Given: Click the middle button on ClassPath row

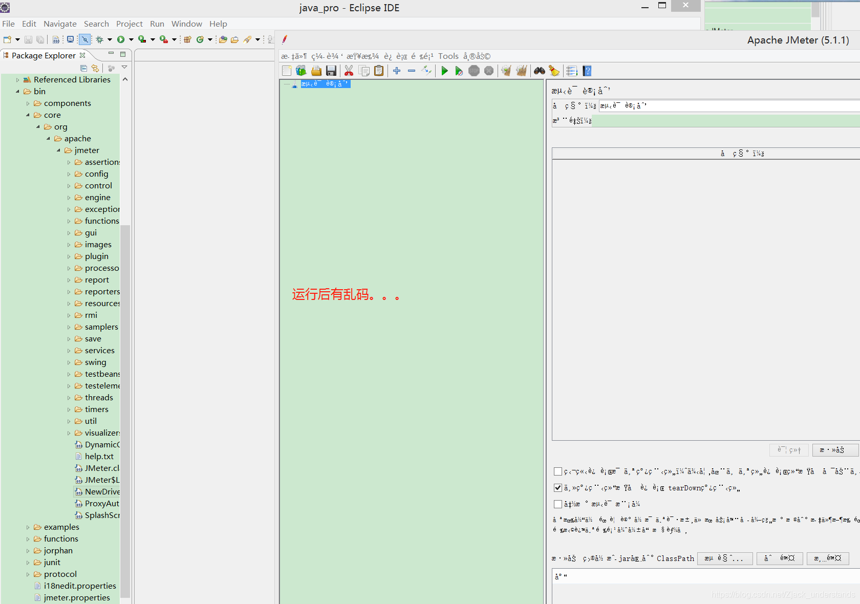Looking at the screenshot, I should pos(780,558).
